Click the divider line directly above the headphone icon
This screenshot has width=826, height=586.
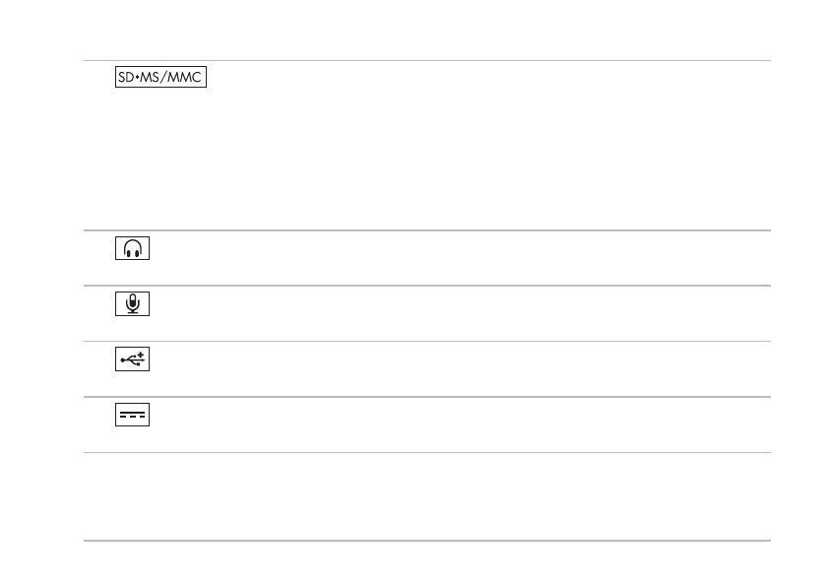[425, 231]
